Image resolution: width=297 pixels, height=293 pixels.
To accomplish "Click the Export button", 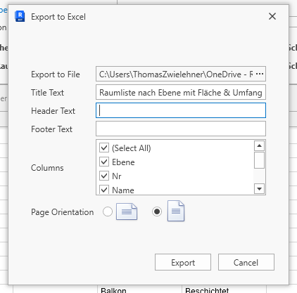I will (x=183, y=262).
